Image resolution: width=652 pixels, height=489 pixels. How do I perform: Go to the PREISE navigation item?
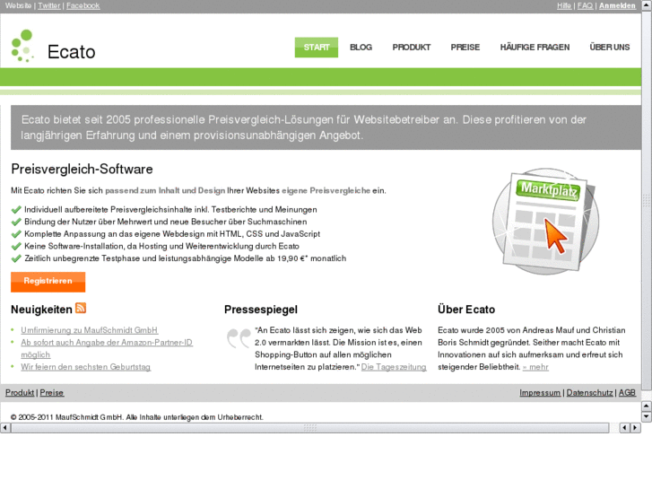[465, 47]
